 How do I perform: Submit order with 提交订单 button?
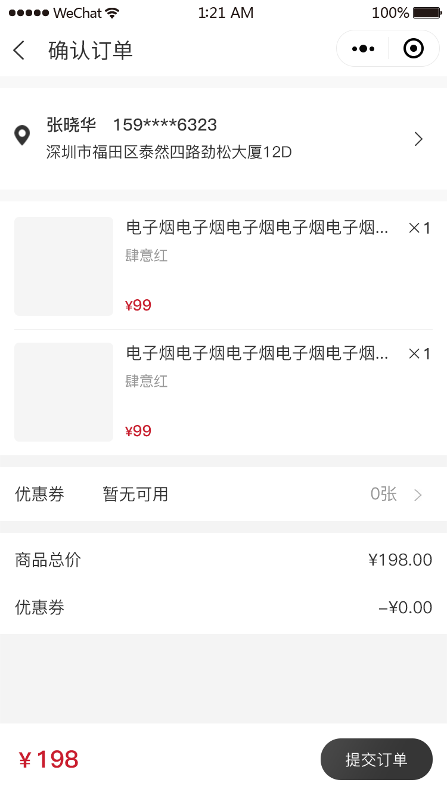tap(377, 759)
